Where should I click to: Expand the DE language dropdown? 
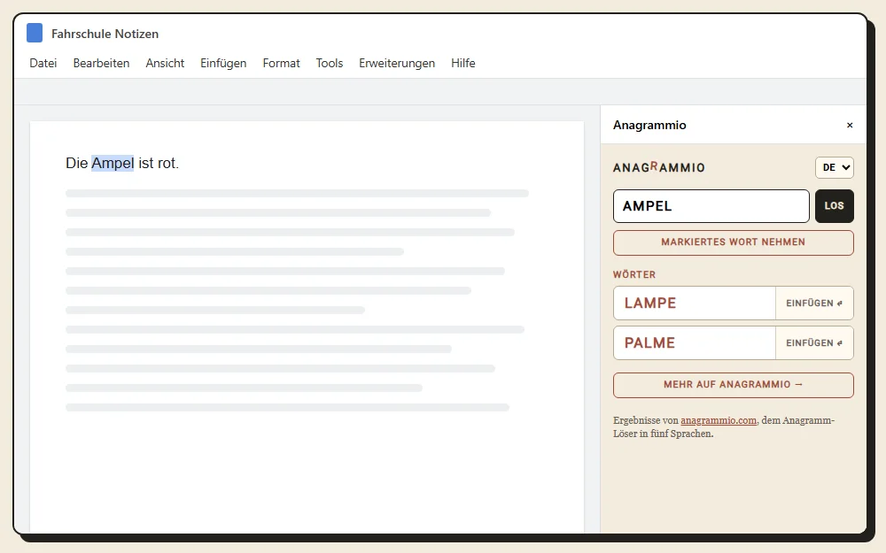(835, 167)
